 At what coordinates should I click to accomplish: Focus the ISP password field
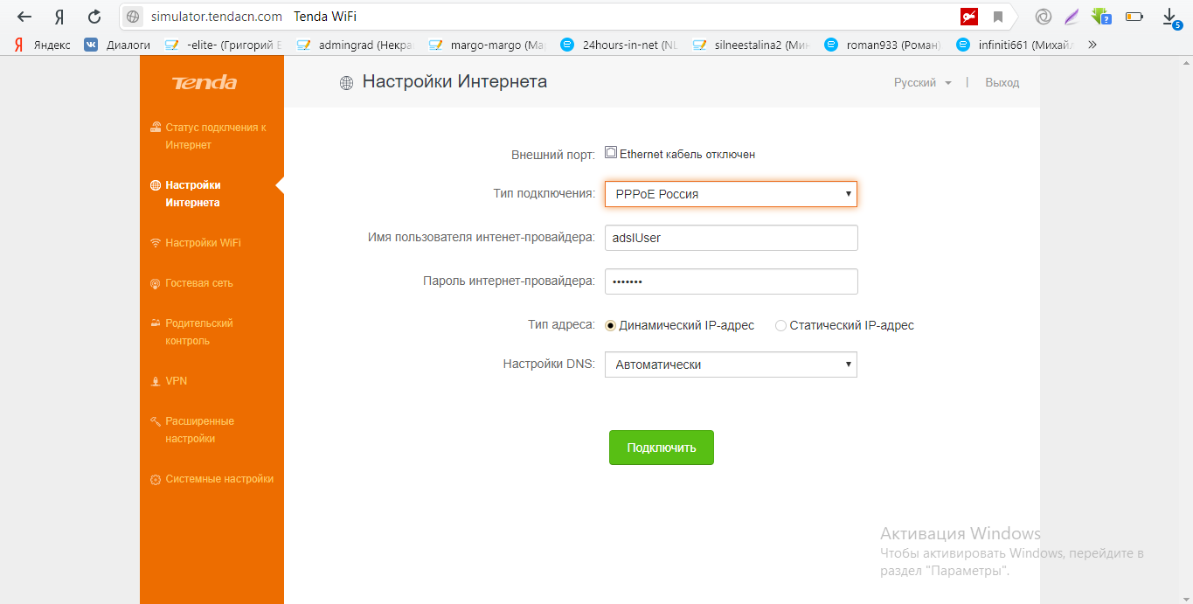[x=731, y=281]
